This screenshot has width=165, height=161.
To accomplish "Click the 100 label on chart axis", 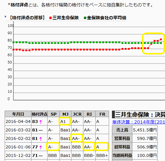I will (11, 26).
